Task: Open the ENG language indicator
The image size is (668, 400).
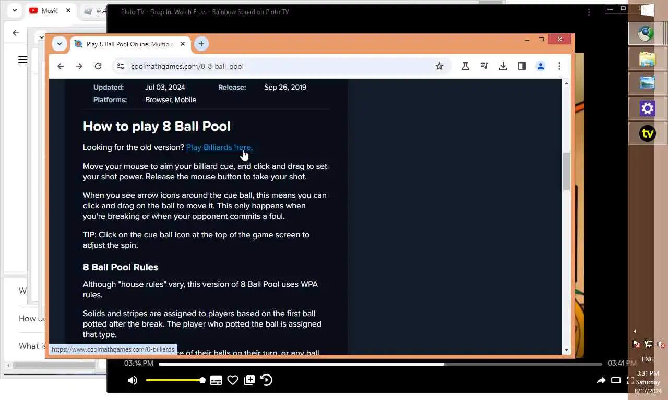Action: [x=648, y=359]
